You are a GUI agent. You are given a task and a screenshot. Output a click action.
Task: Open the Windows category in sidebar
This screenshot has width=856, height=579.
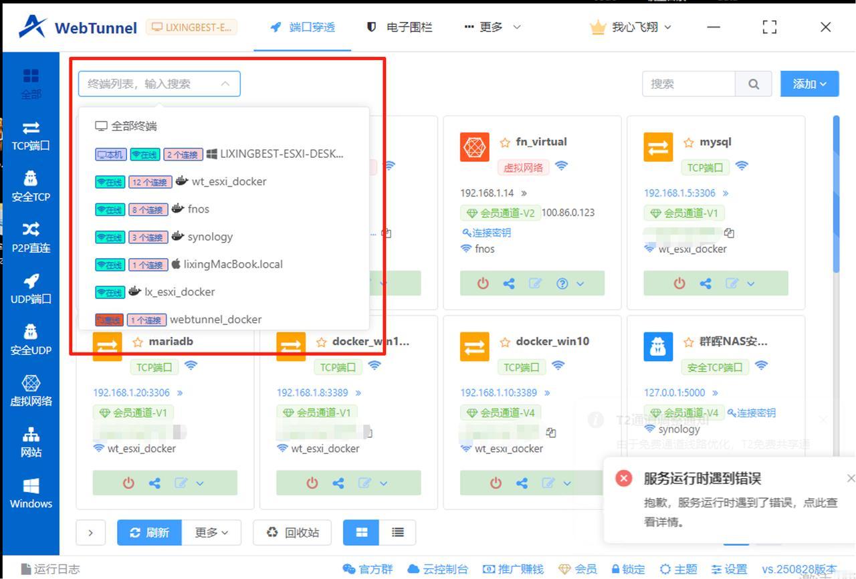click(x=31, y=493)
